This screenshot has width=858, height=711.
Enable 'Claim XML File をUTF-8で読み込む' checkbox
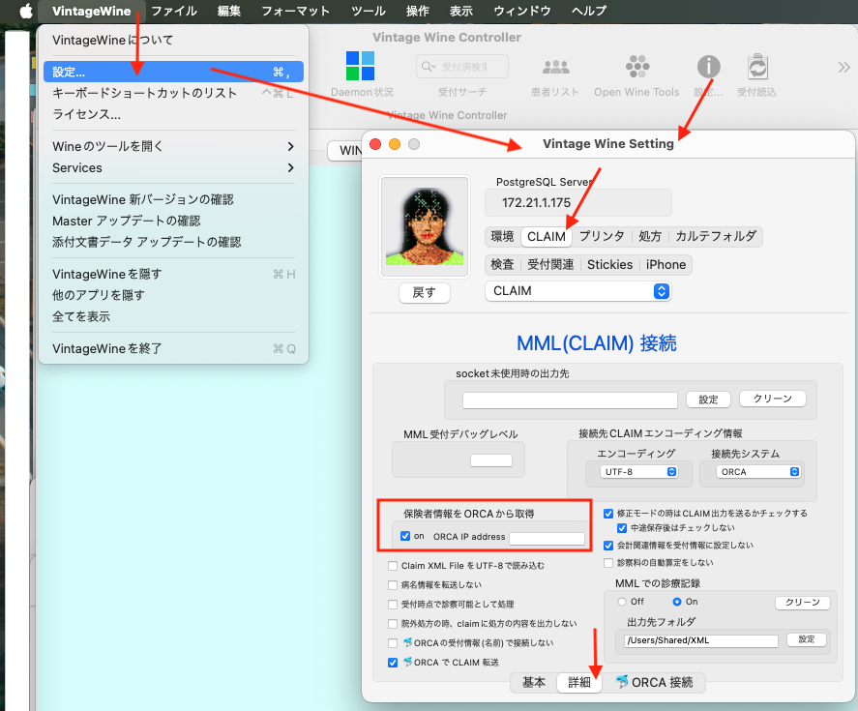[393, 566]
